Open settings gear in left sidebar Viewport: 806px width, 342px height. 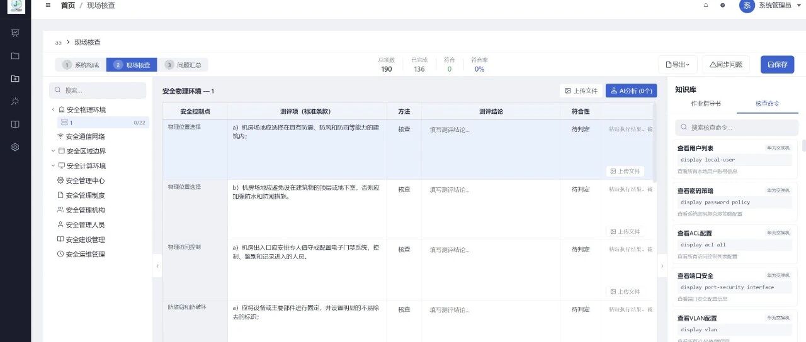coord(15,147)
